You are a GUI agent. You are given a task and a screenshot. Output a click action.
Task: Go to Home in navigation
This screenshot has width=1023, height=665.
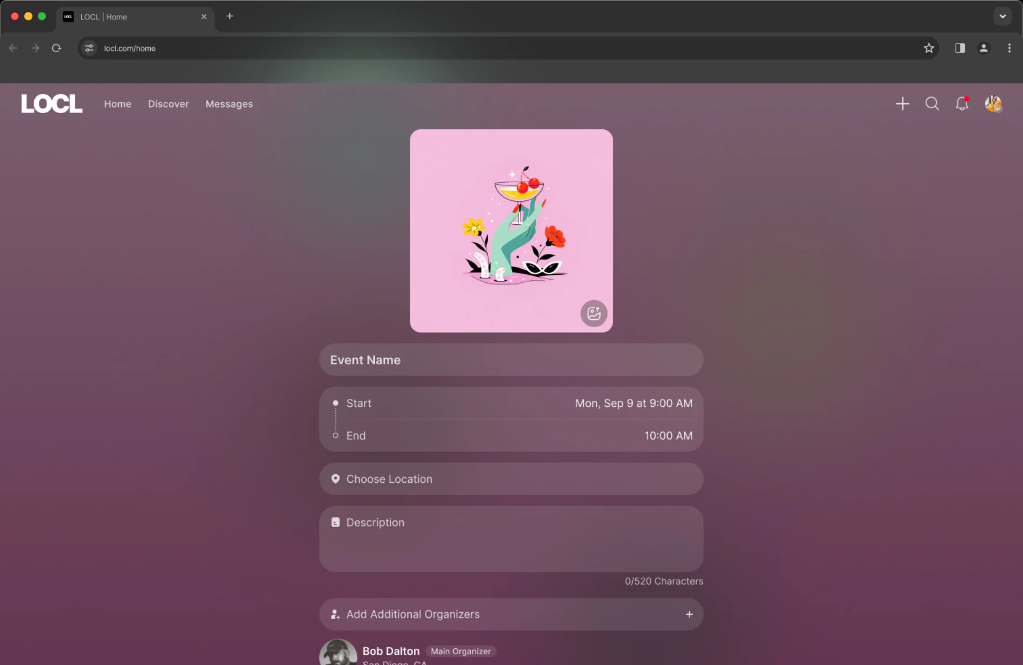tap(117, 104)
